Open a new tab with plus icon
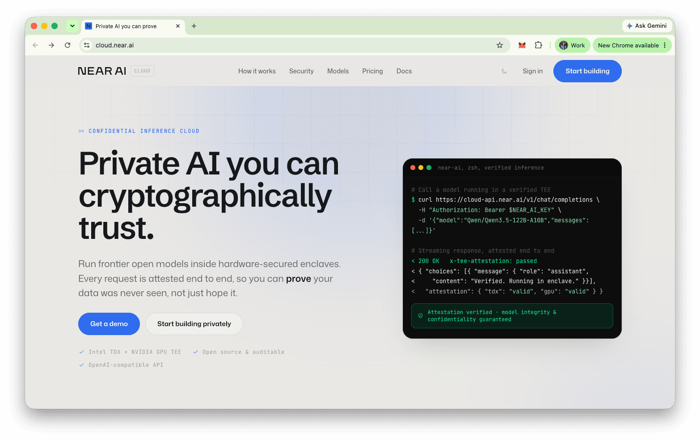The image size is (700, 442). 194,26
